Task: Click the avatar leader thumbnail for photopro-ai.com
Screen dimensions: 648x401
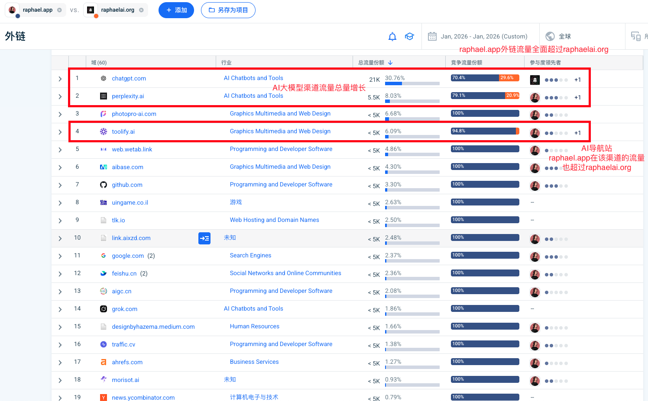Action: click(535, 115)
